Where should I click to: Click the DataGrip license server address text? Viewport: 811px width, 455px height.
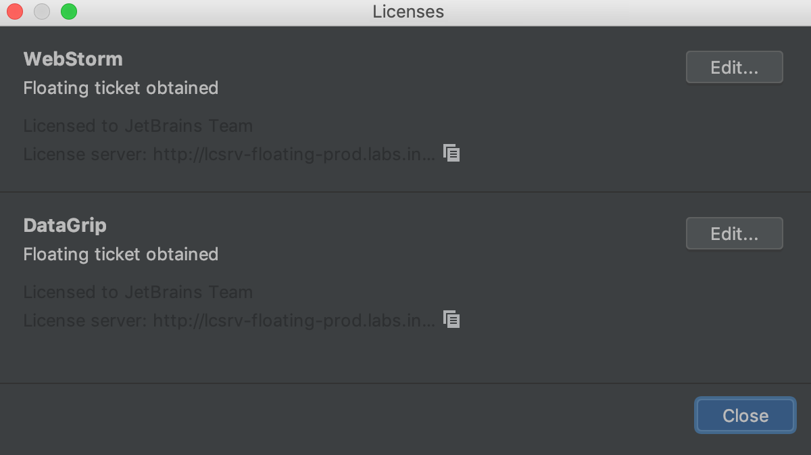pos(230,320)
